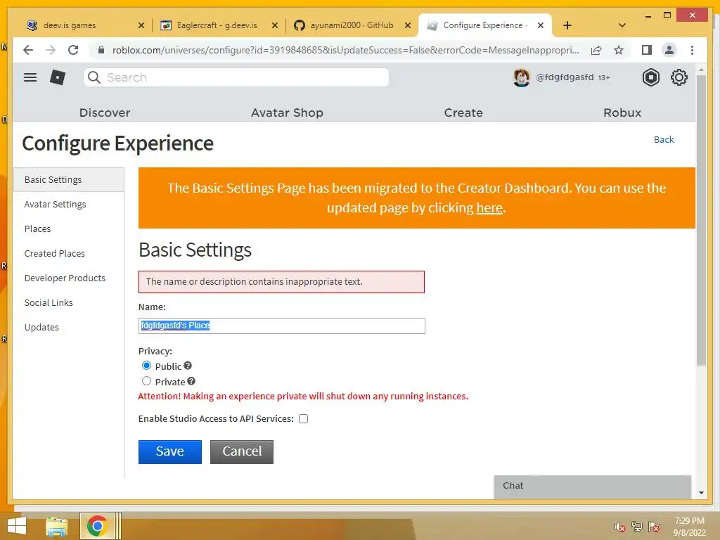Open the Action Center flag icon

coord(653,527)
